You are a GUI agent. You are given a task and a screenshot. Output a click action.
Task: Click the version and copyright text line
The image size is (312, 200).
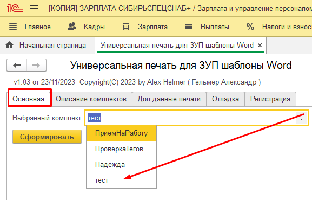(x=137, y=82)
